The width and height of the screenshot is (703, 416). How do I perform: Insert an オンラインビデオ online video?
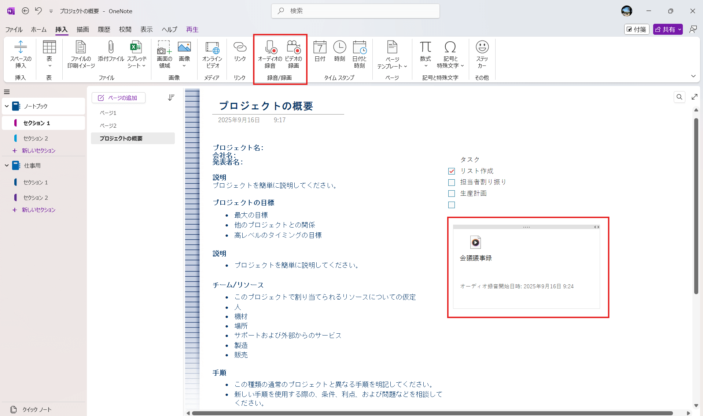click(x=212, y=54)
